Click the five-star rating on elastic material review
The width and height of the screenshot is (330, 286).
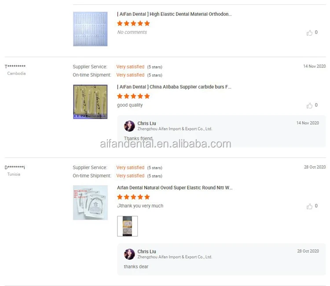click(133, 23)
